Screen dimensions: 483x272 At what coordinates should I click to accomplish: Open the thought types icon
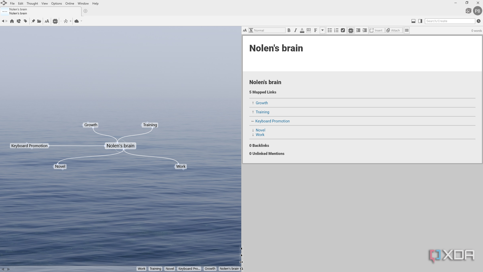pyautogui.click(x=19, y=21)
